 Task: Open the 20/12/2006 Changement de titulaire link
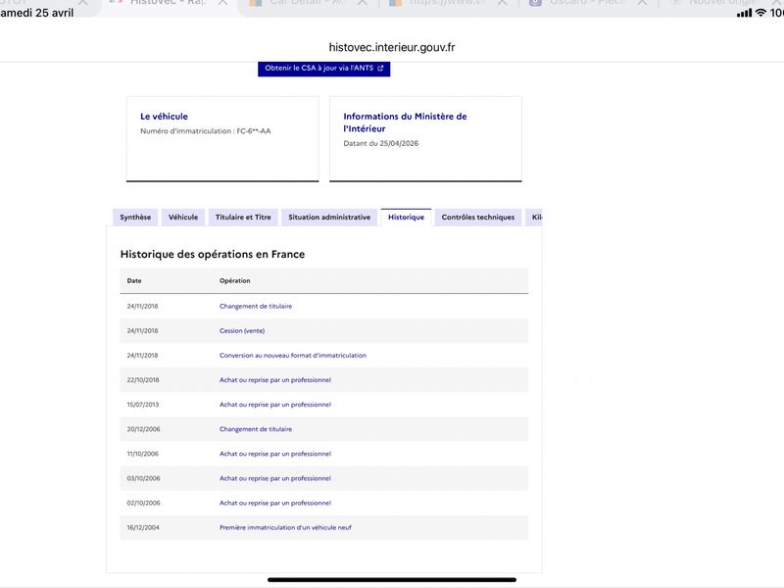[x=256, y=429]
